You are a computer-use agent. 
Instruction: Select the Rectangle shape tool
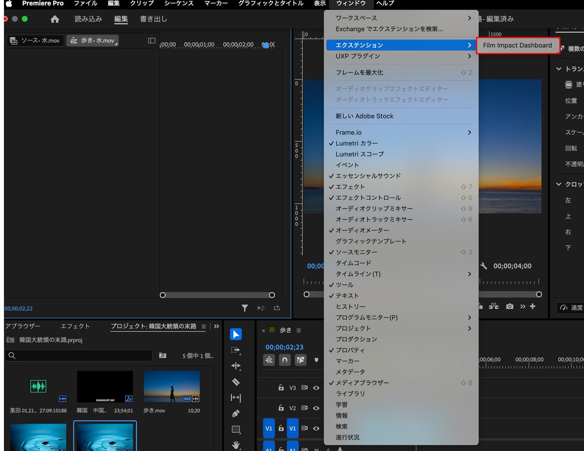pyautogui.click(x=236, y=429)
